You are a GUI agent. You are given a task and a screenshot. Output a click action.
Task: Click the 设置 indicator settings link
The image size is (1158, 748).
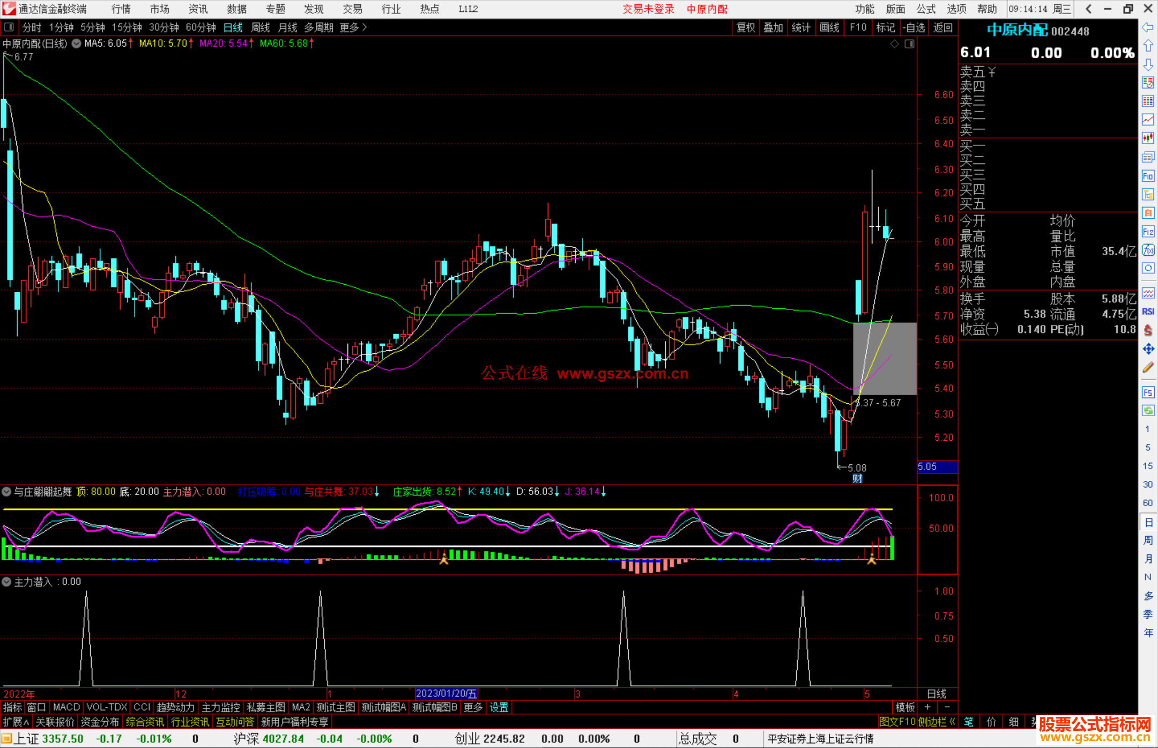(x=499, y=707)
